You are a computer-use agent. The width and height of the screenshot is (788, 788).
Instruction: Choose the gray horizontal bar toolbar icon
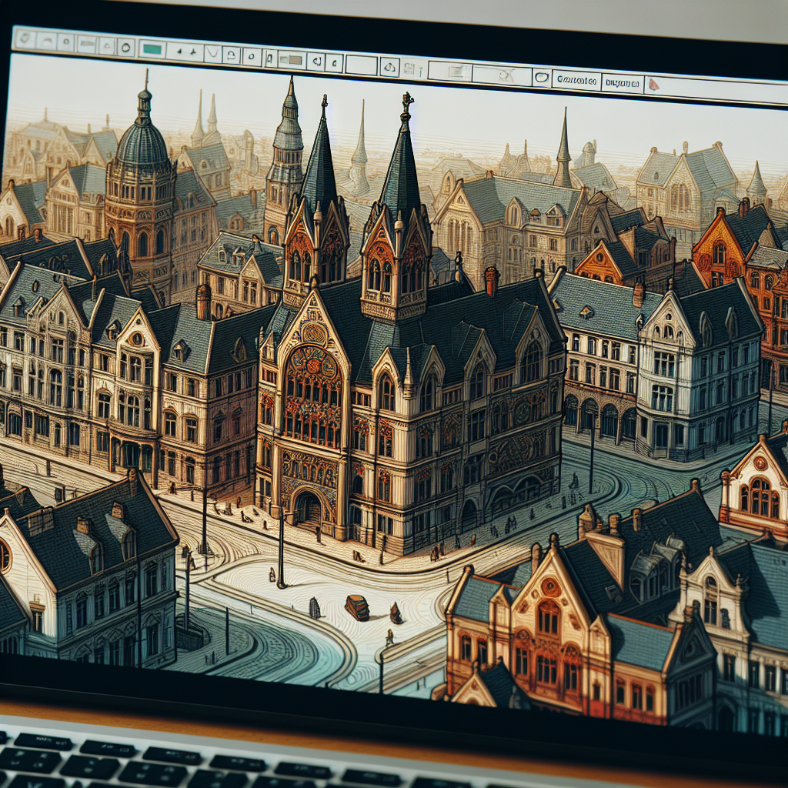(86, 44)
